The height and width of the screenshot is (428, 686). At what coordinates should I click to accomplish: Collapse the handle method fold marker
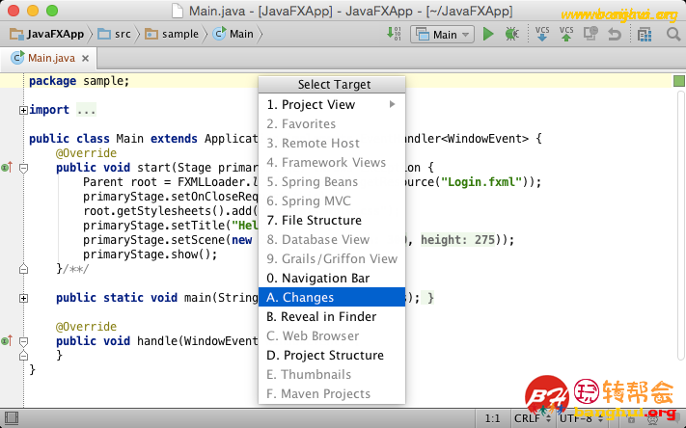tap(23, 341)
